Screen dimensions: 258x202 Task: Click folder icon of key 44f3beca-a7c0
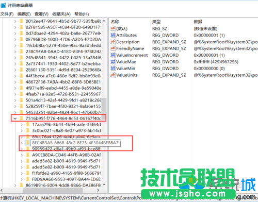pyautogui.click(x=21, y=76)
